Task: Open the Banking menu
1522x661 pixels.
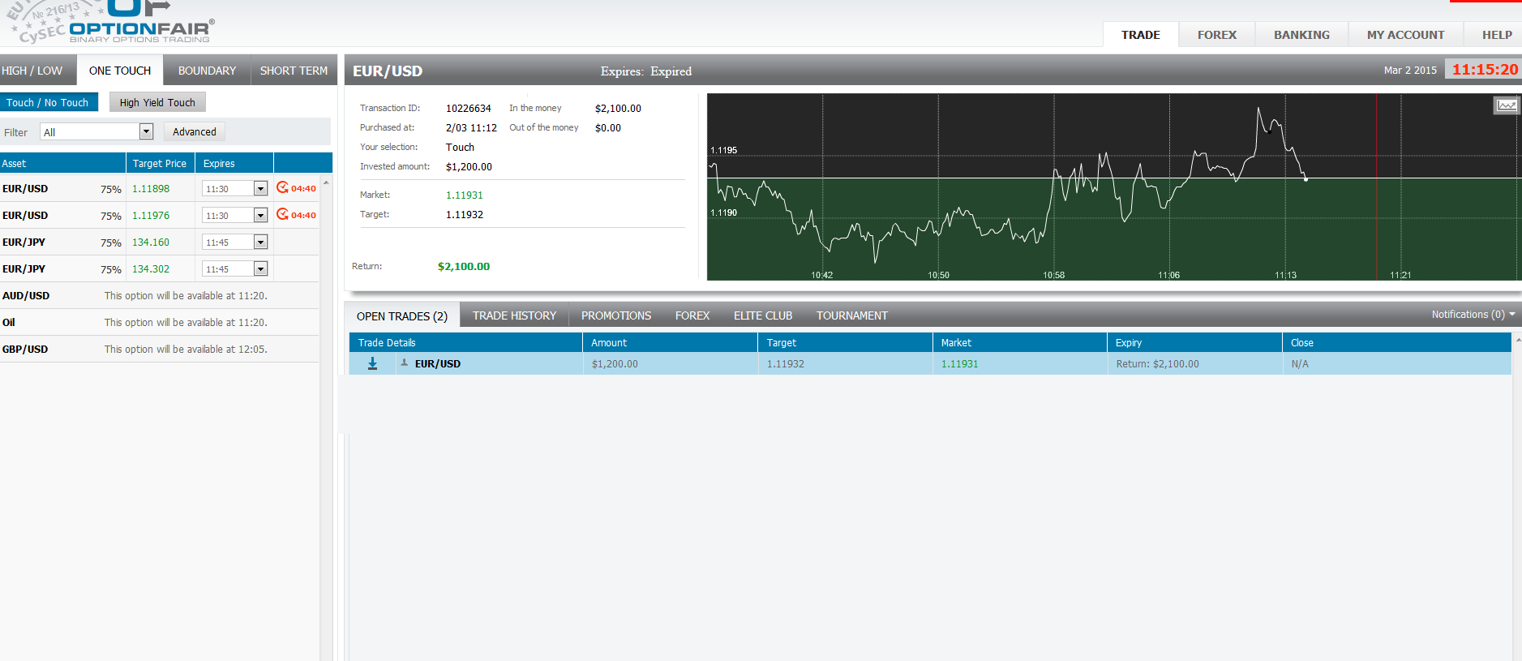Action: 1301,35
